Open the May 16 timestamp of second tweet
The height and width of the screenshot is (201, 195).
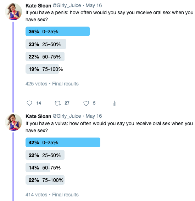tap(94, 116)
